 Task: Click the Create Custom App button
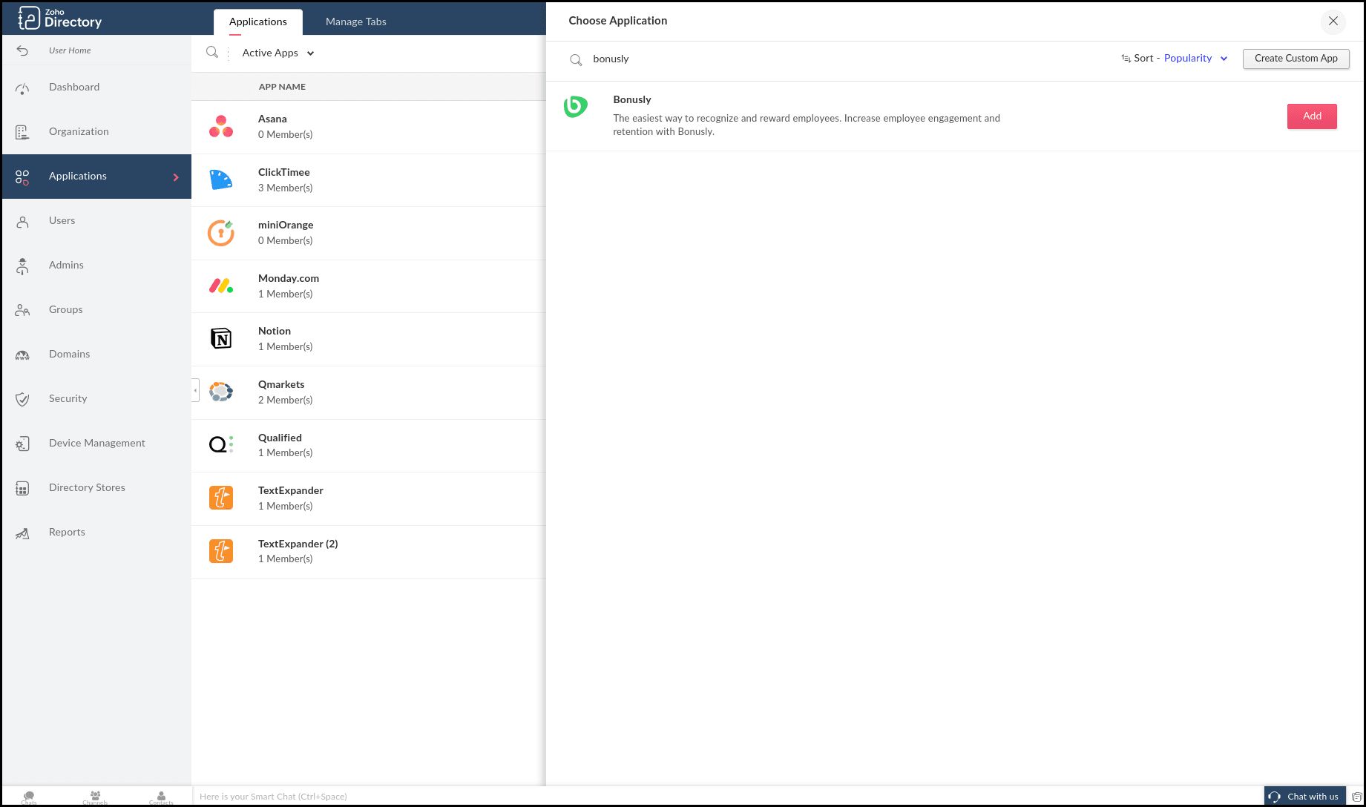tap(1296, 59)
